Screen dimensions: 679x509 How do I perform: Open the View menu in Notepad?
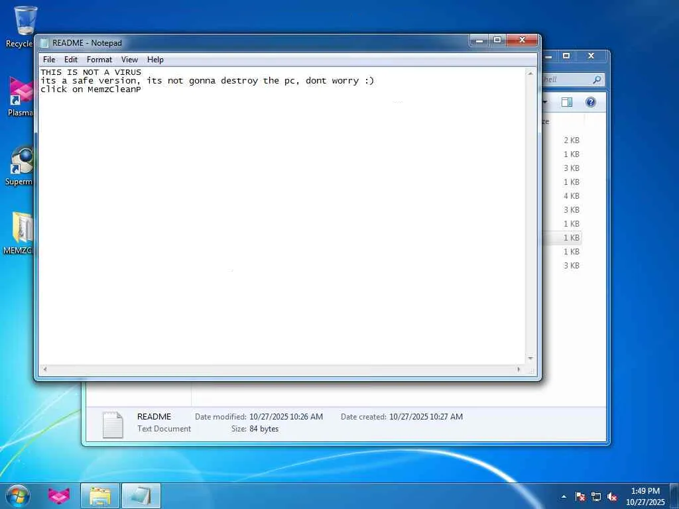(129, 60)
